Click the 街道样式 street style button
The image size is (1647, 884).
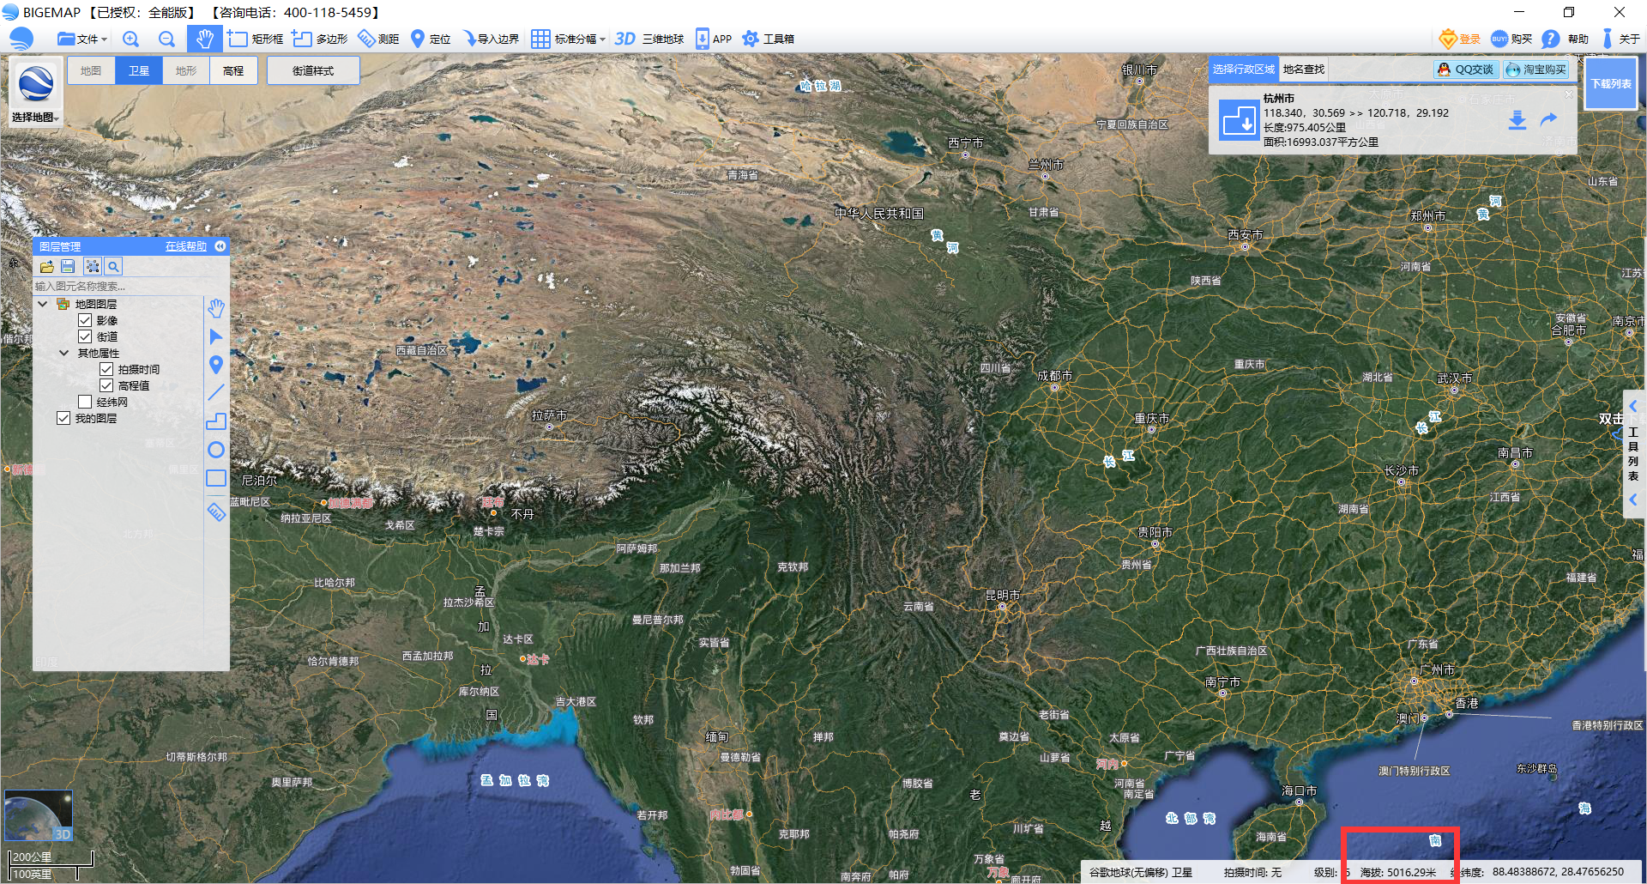coord(313,70)
